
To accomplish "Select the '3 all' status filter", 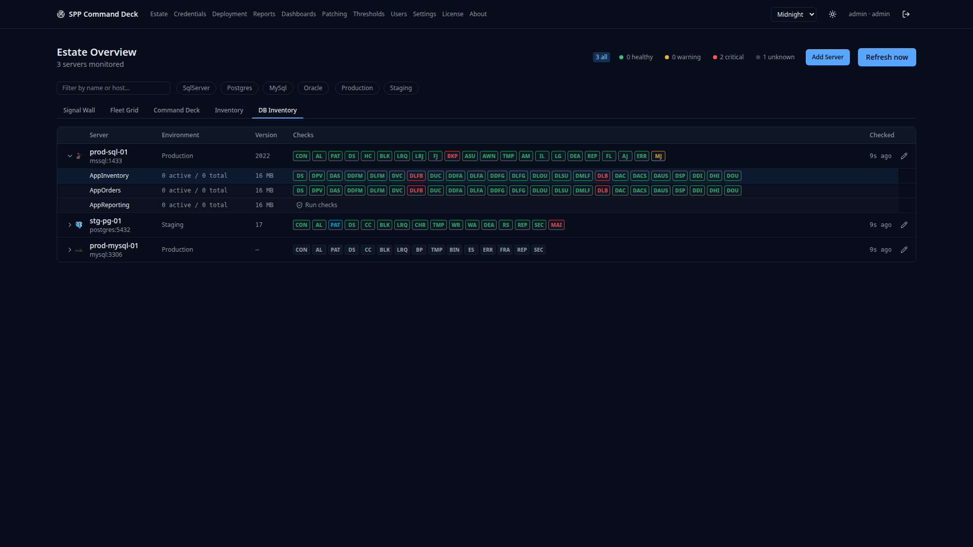I will (602, 57).
